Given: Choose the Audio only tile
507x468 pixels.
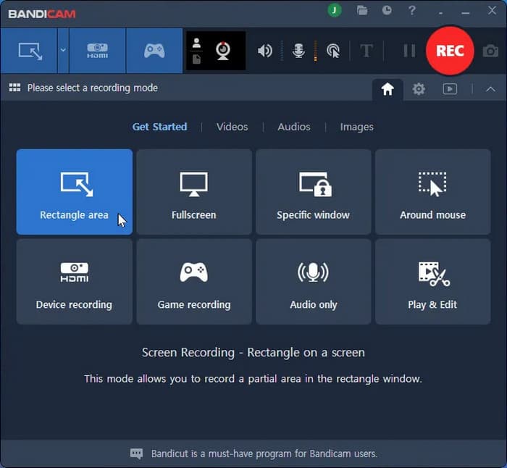Looking at the screenshot, I should pos(314,282).
